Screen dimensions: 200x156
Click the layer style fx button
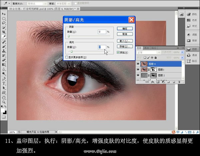153,82
